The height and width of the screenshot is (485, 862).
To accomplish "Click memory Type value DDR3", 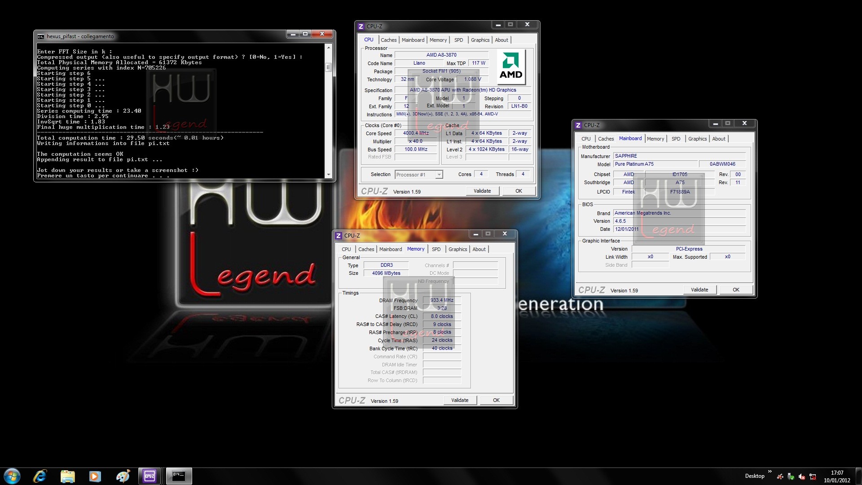I will (x=386, y=265).
